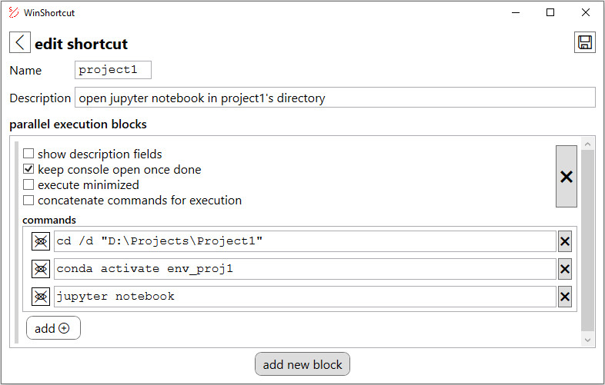Click into the Description text field
Viewport: 605px width, 385px height.
(x=335, y=98)
